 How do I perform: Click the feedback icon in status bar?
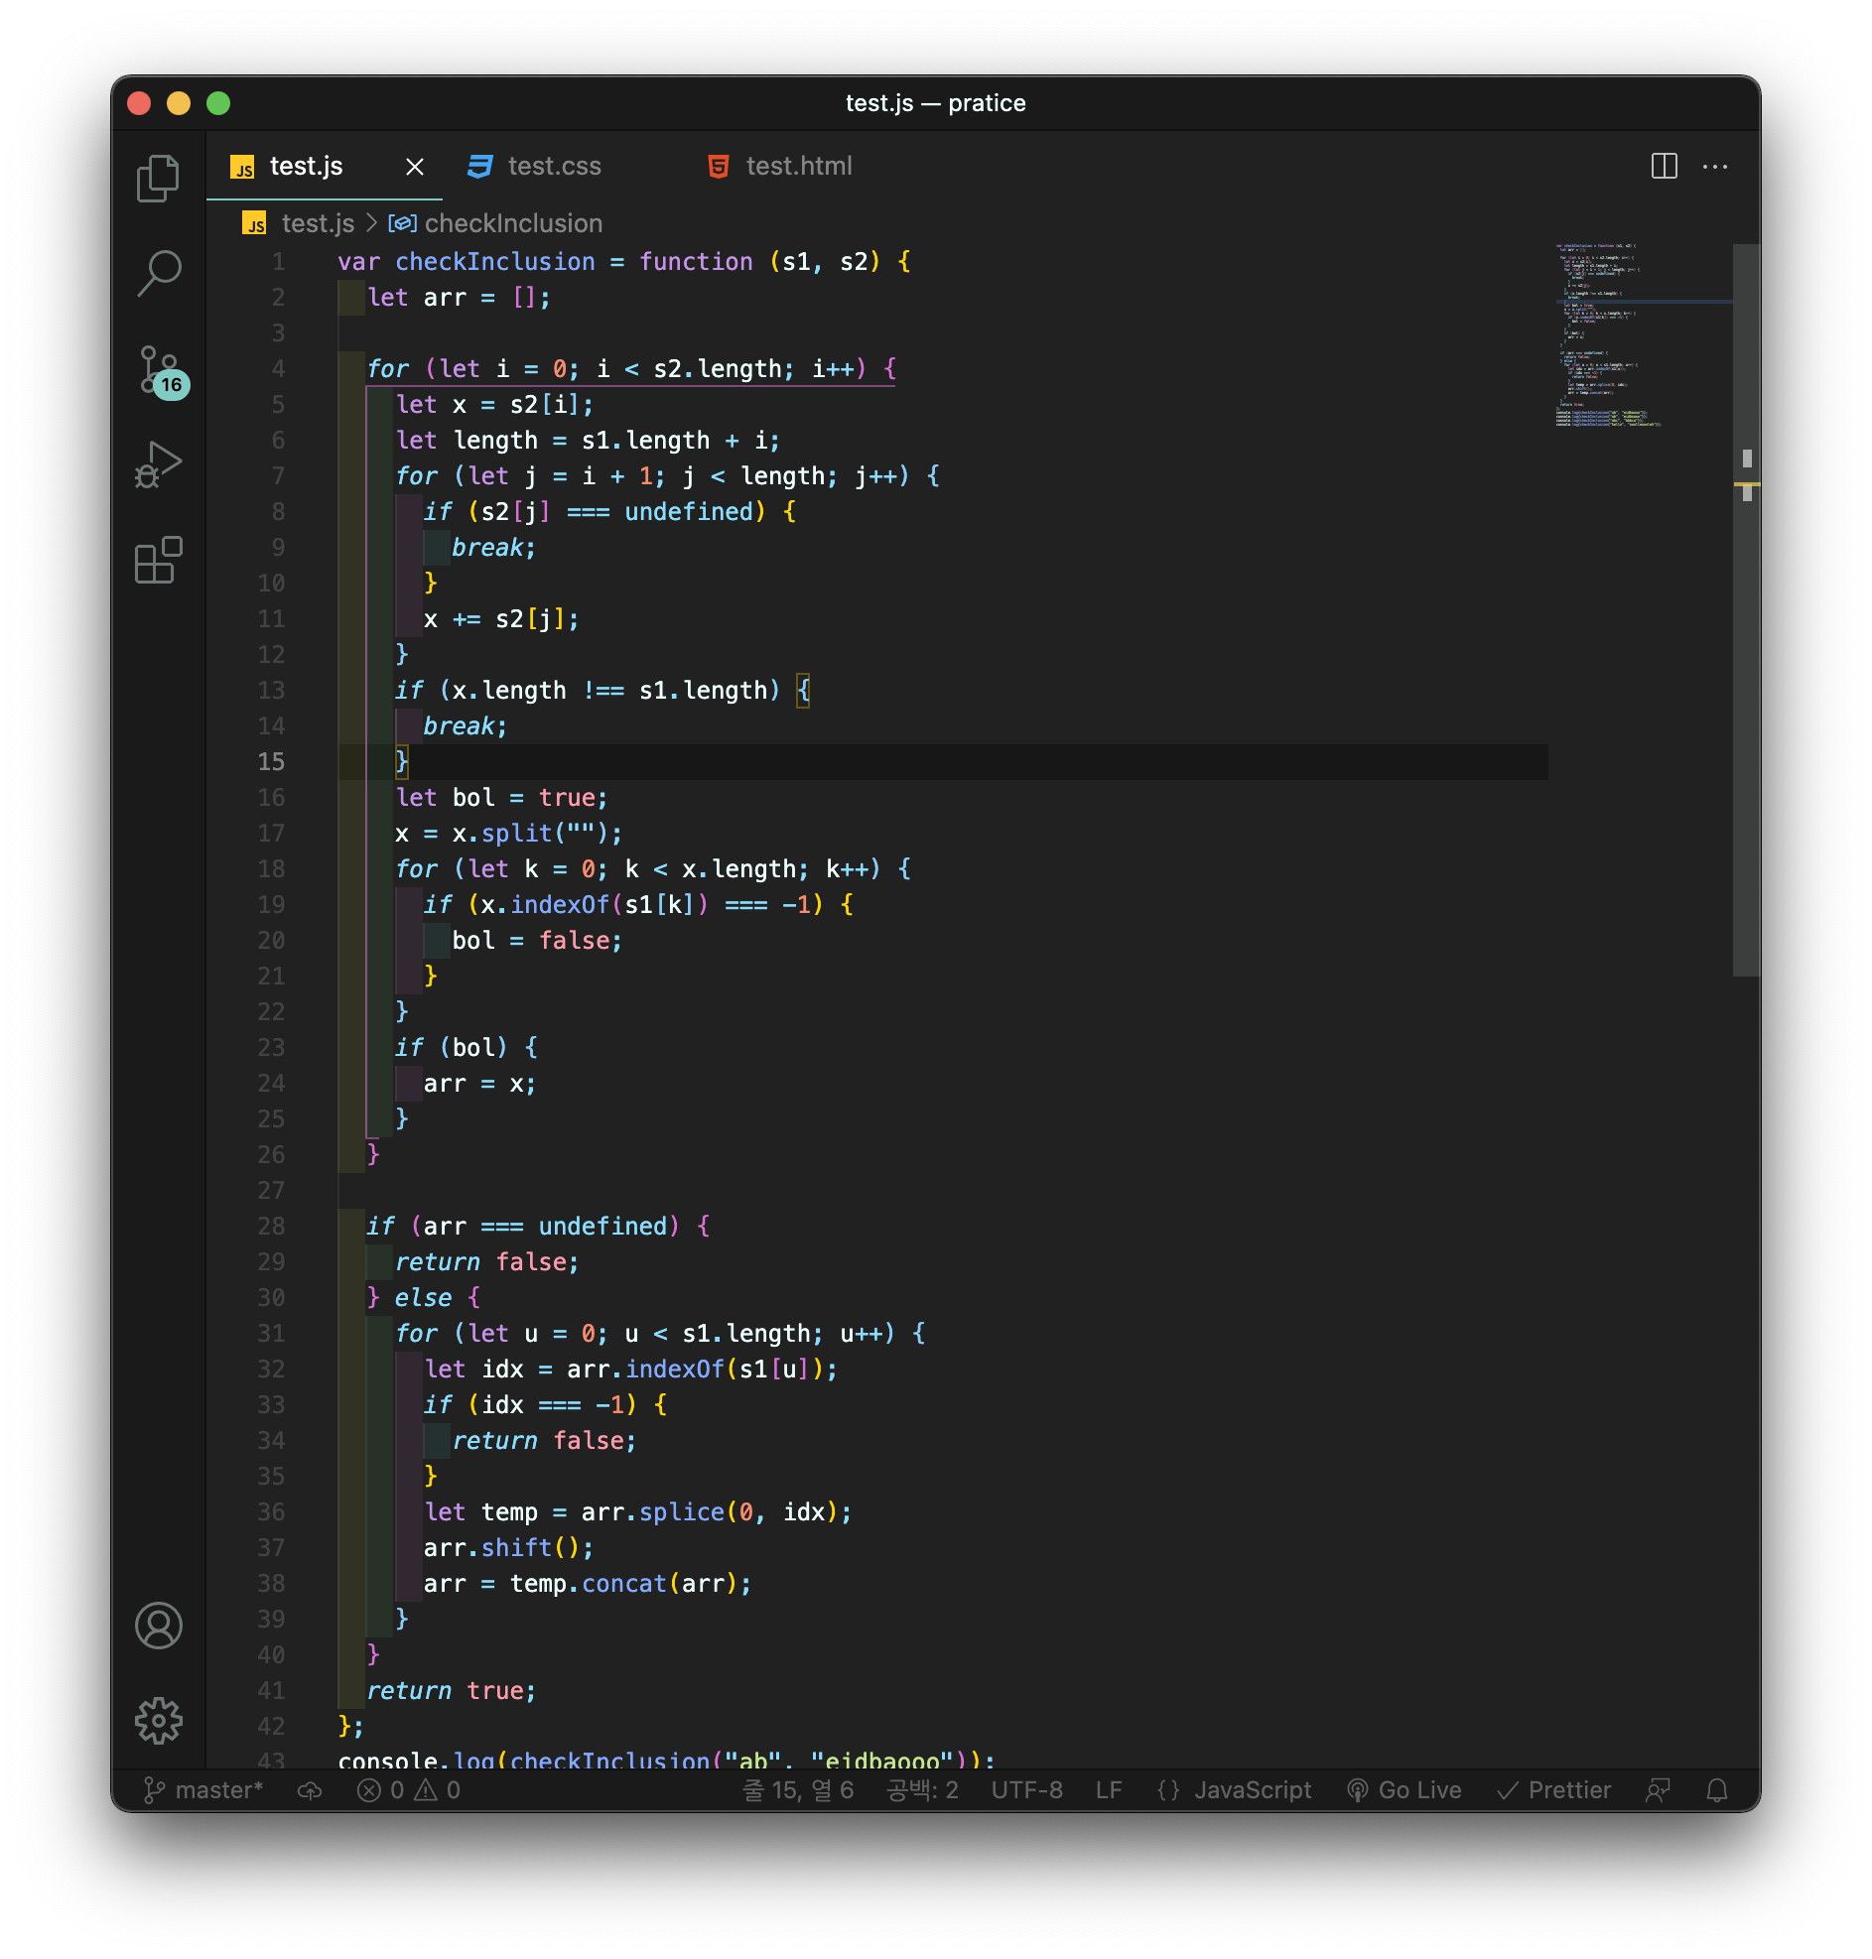point(1658,1789)
